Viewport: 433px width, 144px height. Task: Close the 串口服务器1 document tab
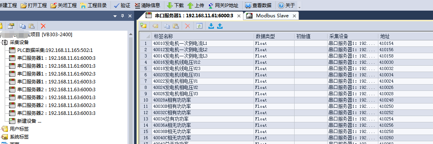pos(239,16)
